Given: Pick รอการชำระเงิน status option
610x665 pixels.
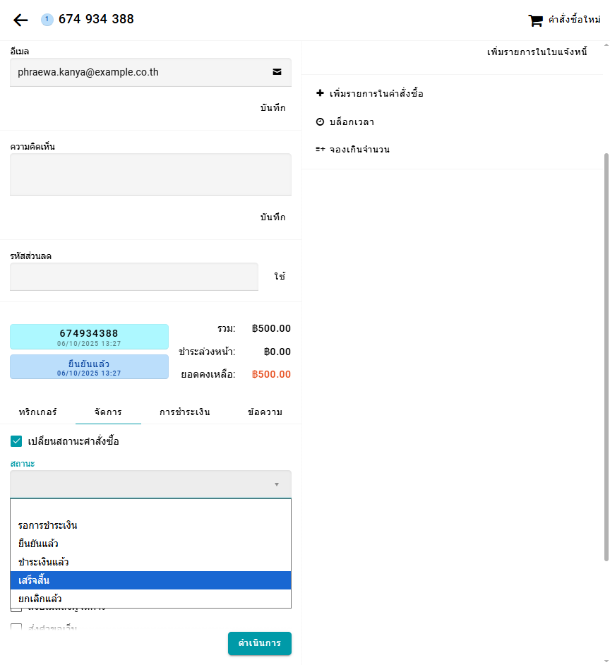Looking at the screenshot, I should click(x=150, y=525).
